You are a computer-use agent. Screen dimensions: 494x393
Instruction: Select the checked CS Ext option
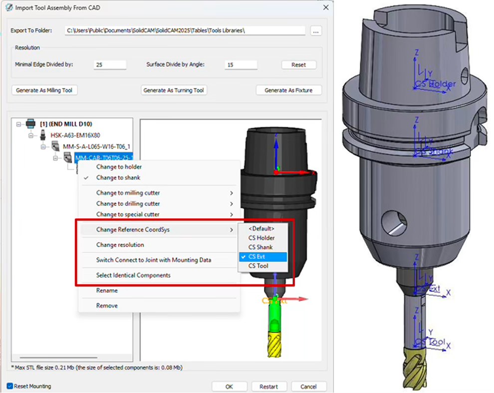263,257
